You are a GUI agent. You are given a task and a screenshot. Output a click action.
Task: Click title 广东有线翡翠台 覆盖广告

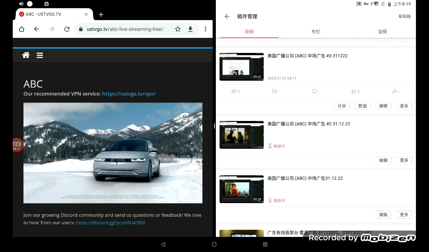(x=319, y=233)
